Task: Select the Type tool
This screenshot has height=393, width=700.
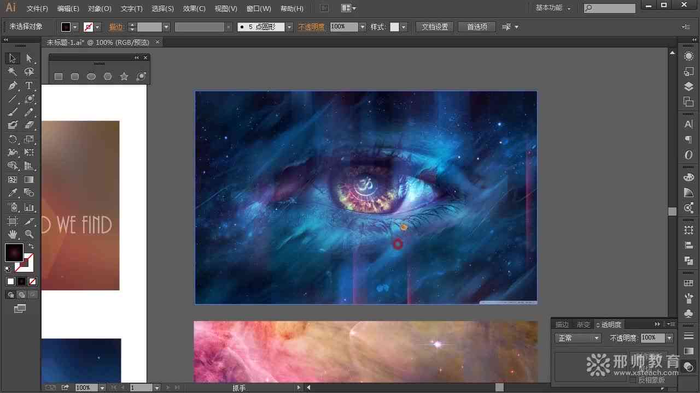Action: tap(29, 86)
